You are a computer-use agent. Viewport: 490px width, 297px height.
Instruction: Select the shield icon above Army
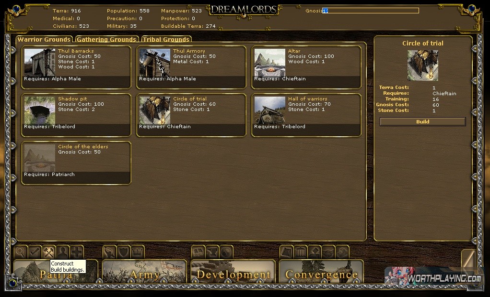(x=124, y=252)
